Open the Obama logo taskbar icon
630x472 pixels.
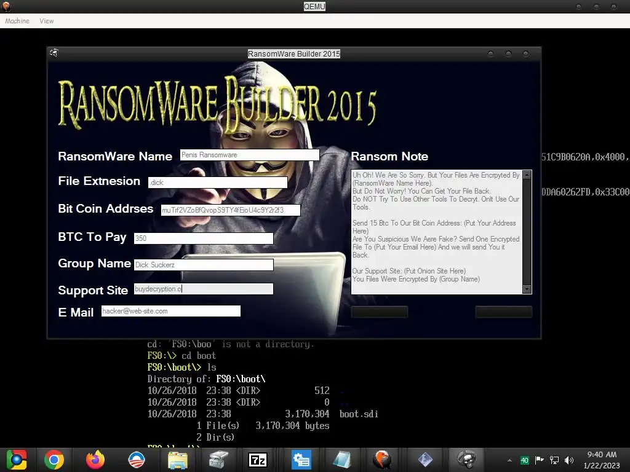(x=136, y=460)
